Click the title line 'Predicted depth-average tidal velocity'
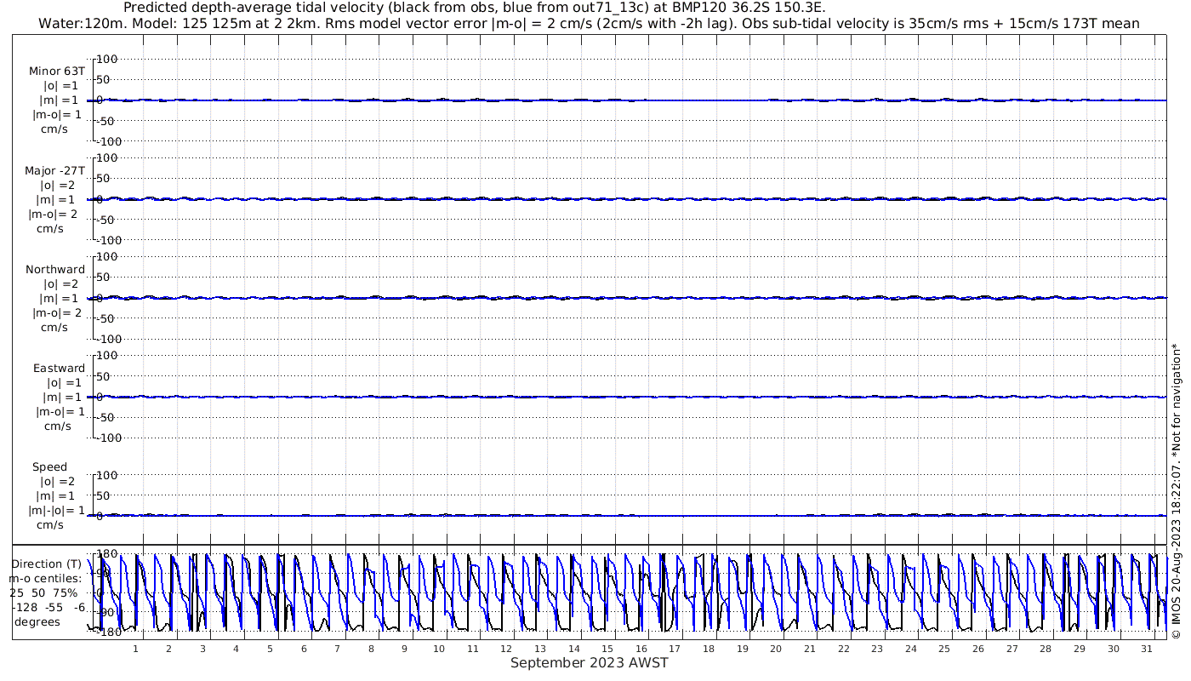1191x681 pixels. click(474, 8)
